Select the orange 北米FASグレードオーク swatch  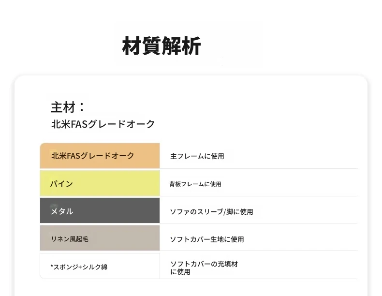(x=100, y=156)
